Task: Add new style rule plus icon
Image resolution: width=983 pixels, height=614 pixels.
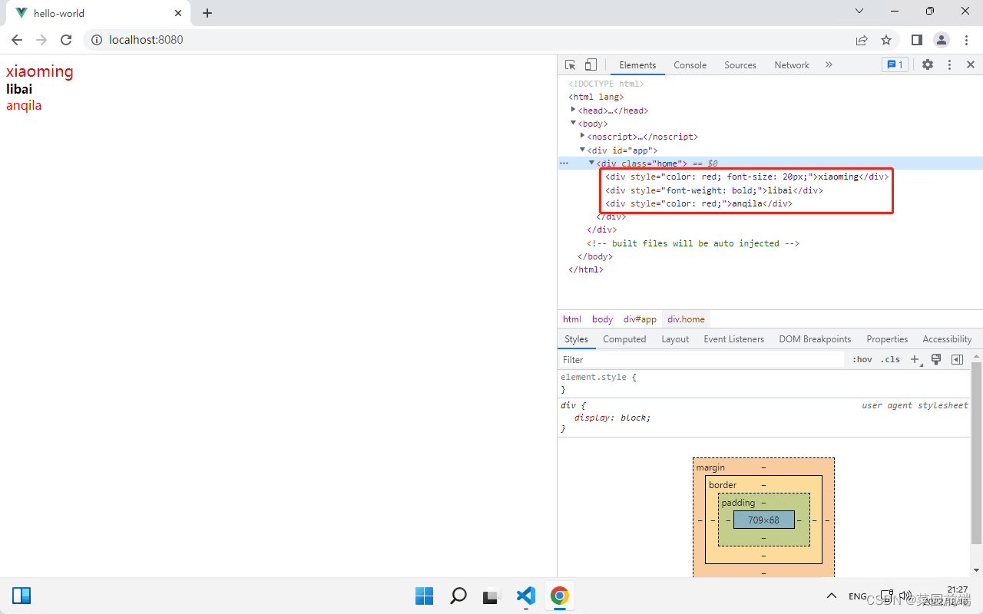Action: click(915, 359)
